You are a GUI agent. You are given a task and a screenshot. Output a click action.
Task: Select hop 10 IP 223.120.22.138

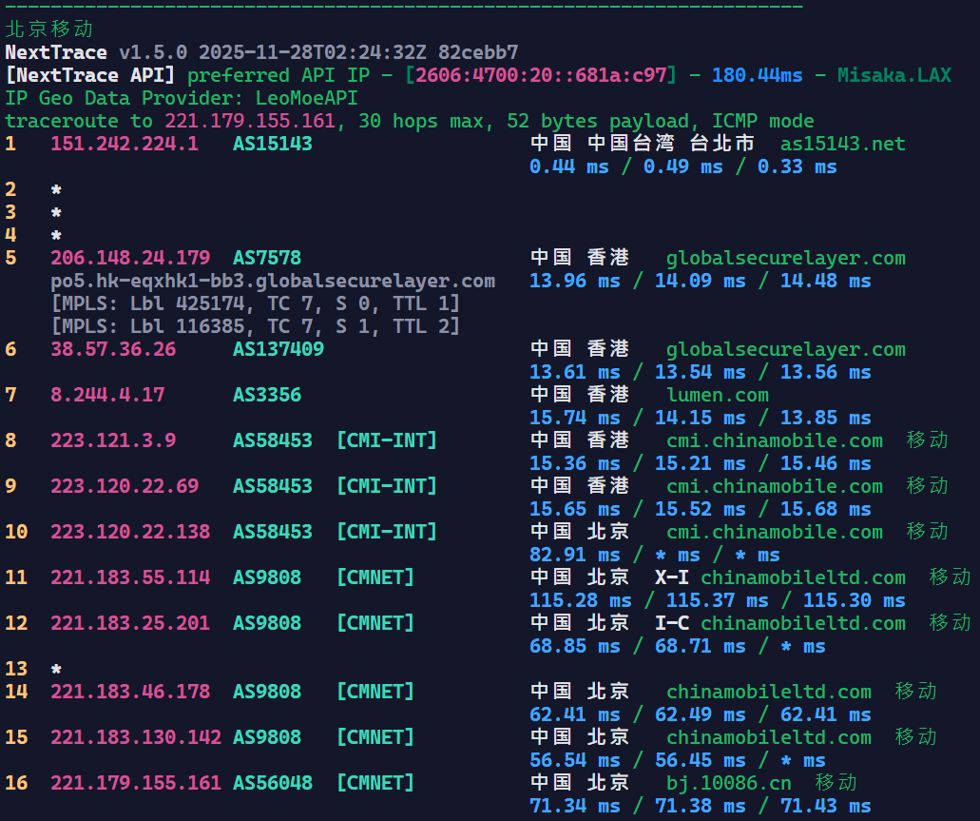click(130, 532)
